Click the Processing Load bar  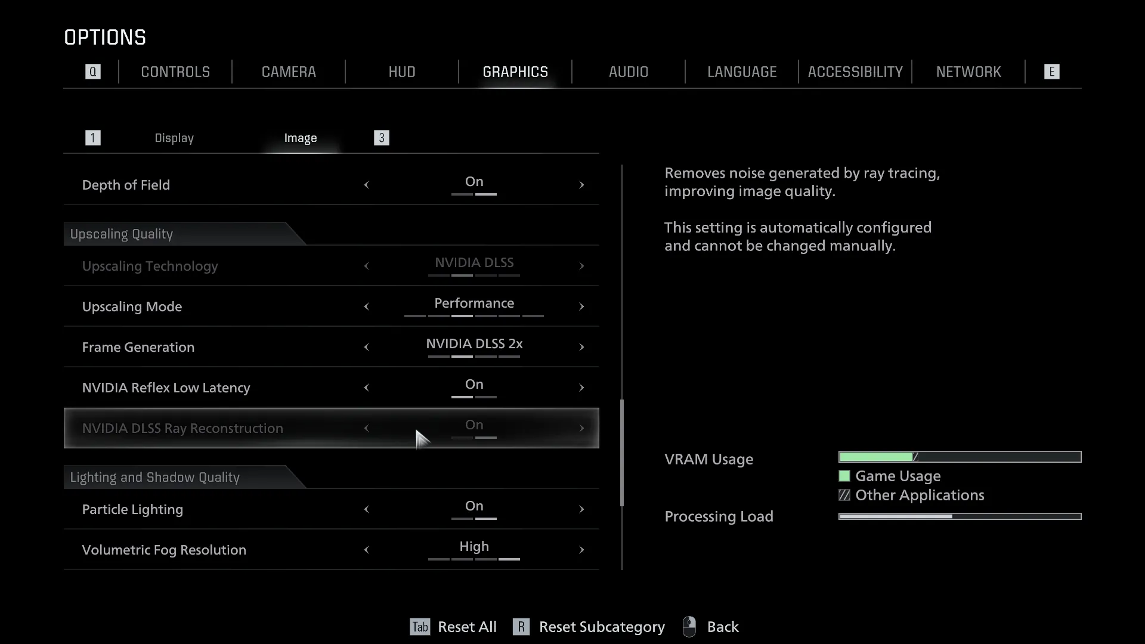(960, 516)
